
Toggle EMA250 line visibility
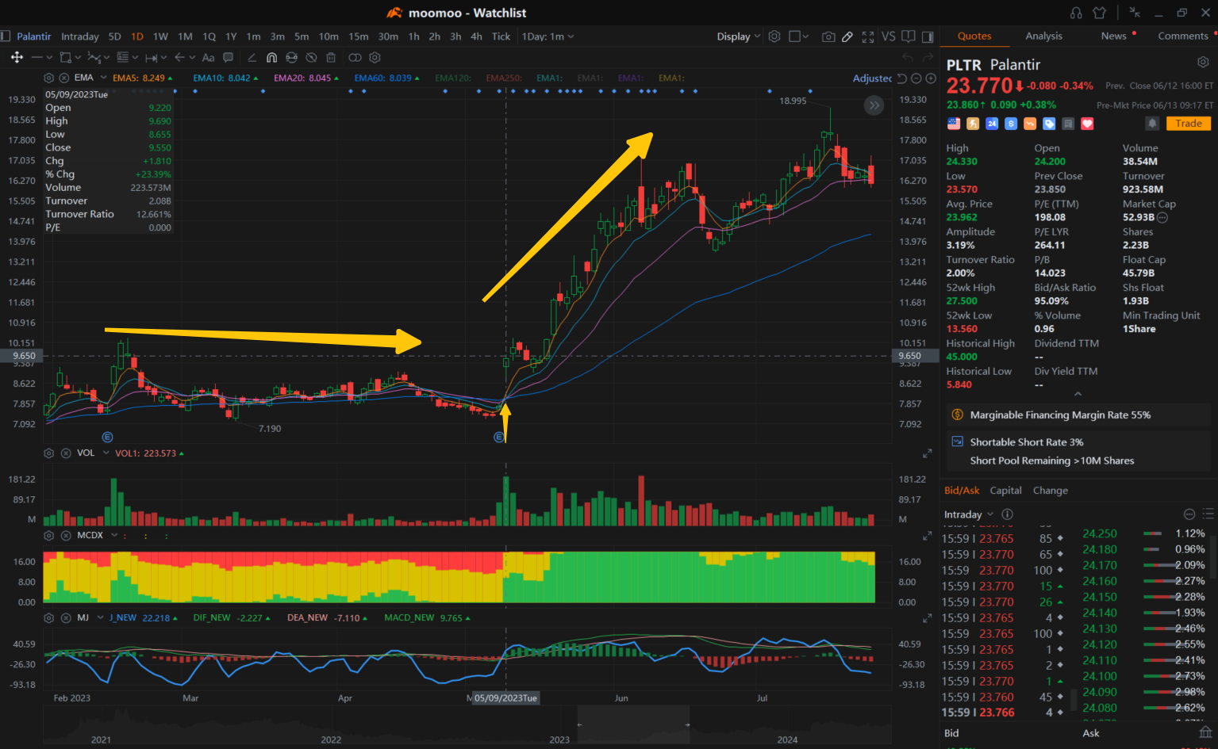tap(504, 78)
